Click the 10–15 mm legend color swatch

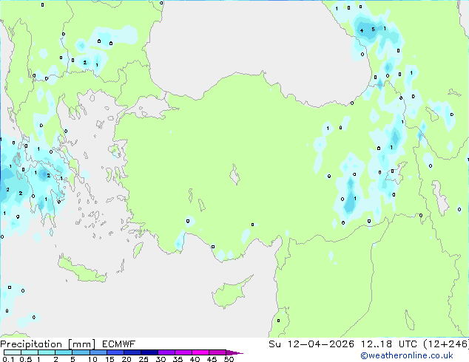[98, 352]
